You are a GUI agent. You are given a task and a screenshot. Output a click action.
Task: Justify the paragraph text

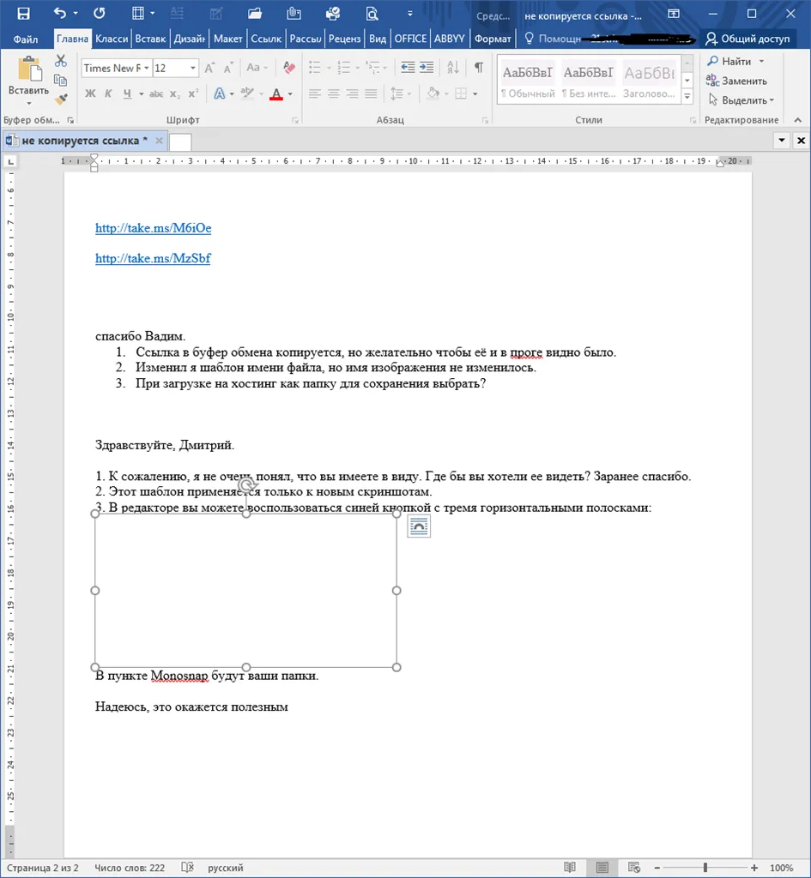point(371,93)
